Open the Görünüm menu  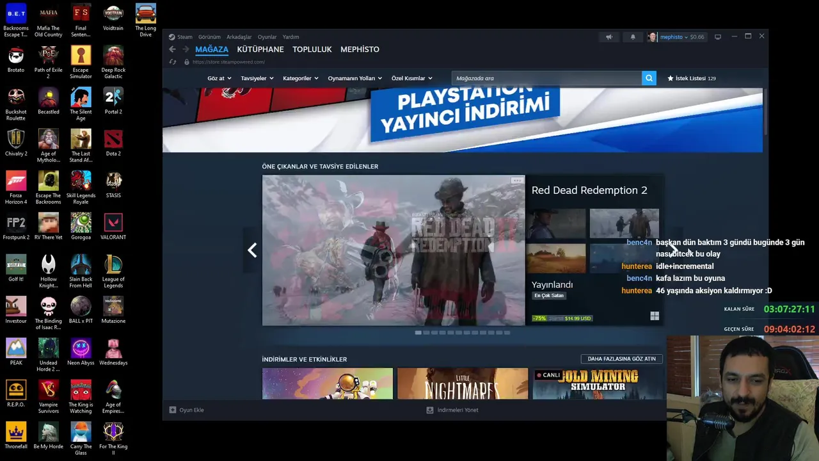click(x=209, y=37)
